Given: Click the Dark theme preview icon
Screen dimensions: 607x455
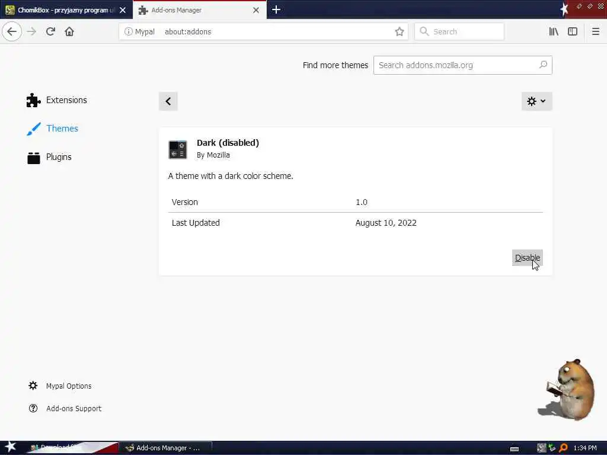Looking at the screenshot, I should click(178, 150).
